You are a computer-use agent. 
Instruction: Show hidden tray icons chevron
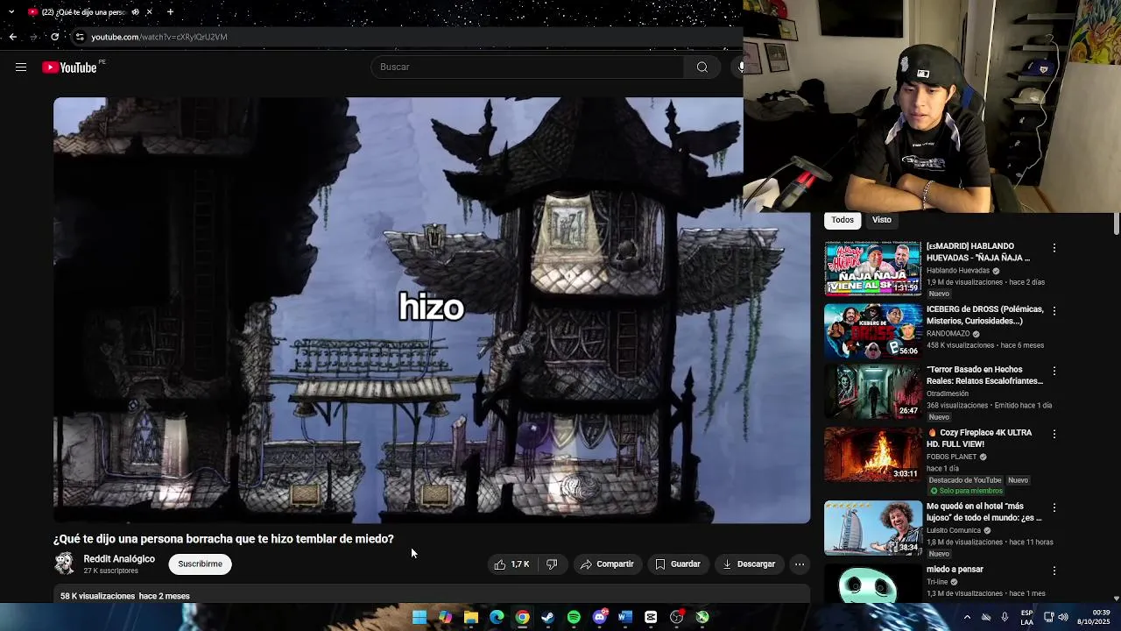pos(967,617)
